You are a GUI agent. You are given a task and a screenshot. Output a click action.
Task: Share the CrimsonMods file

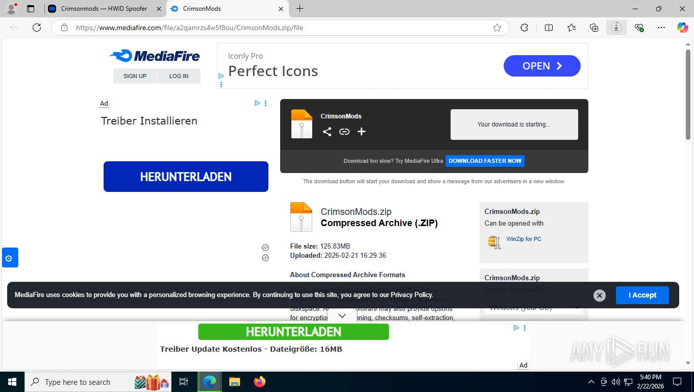tap(327, 132)
